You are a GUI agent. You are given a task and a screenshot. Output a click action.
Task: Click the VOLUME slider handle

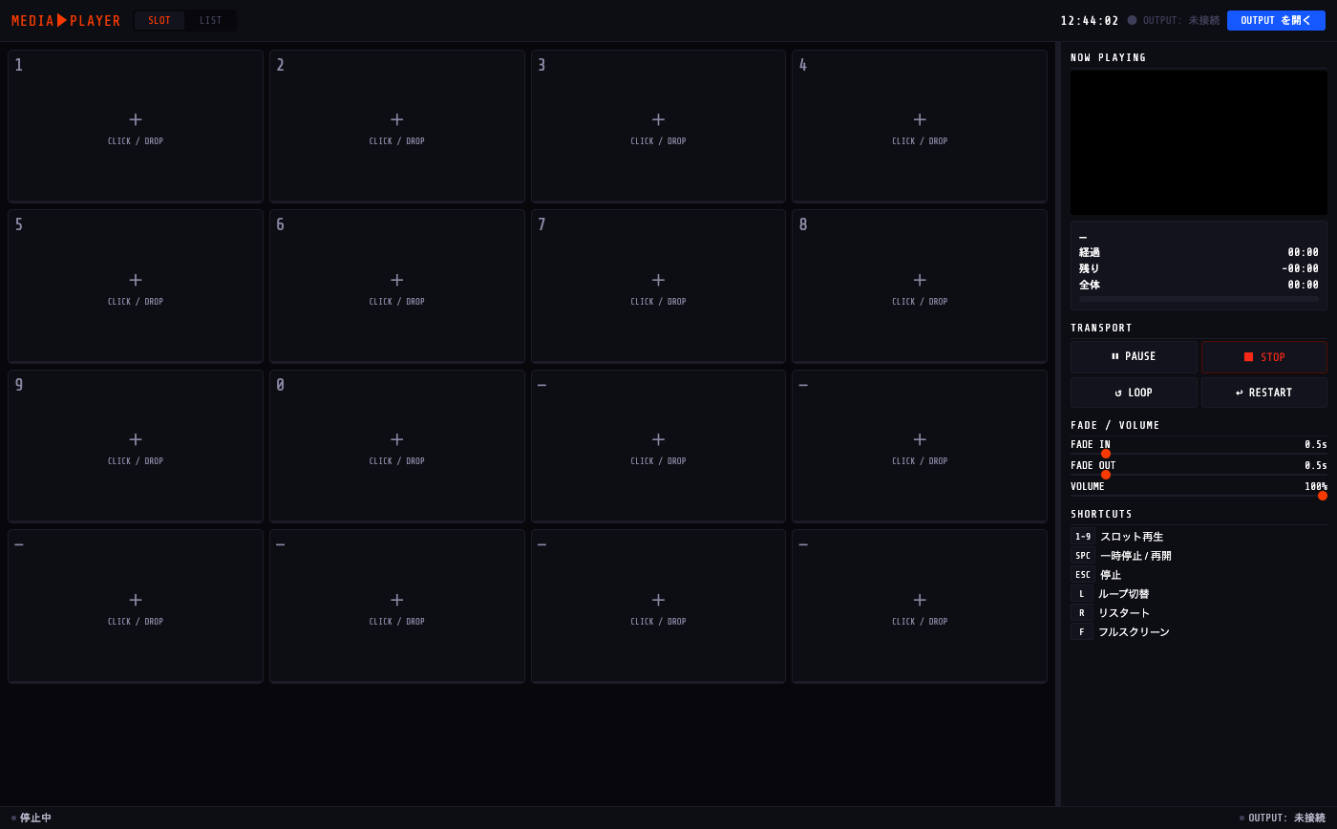[1323, 496]
